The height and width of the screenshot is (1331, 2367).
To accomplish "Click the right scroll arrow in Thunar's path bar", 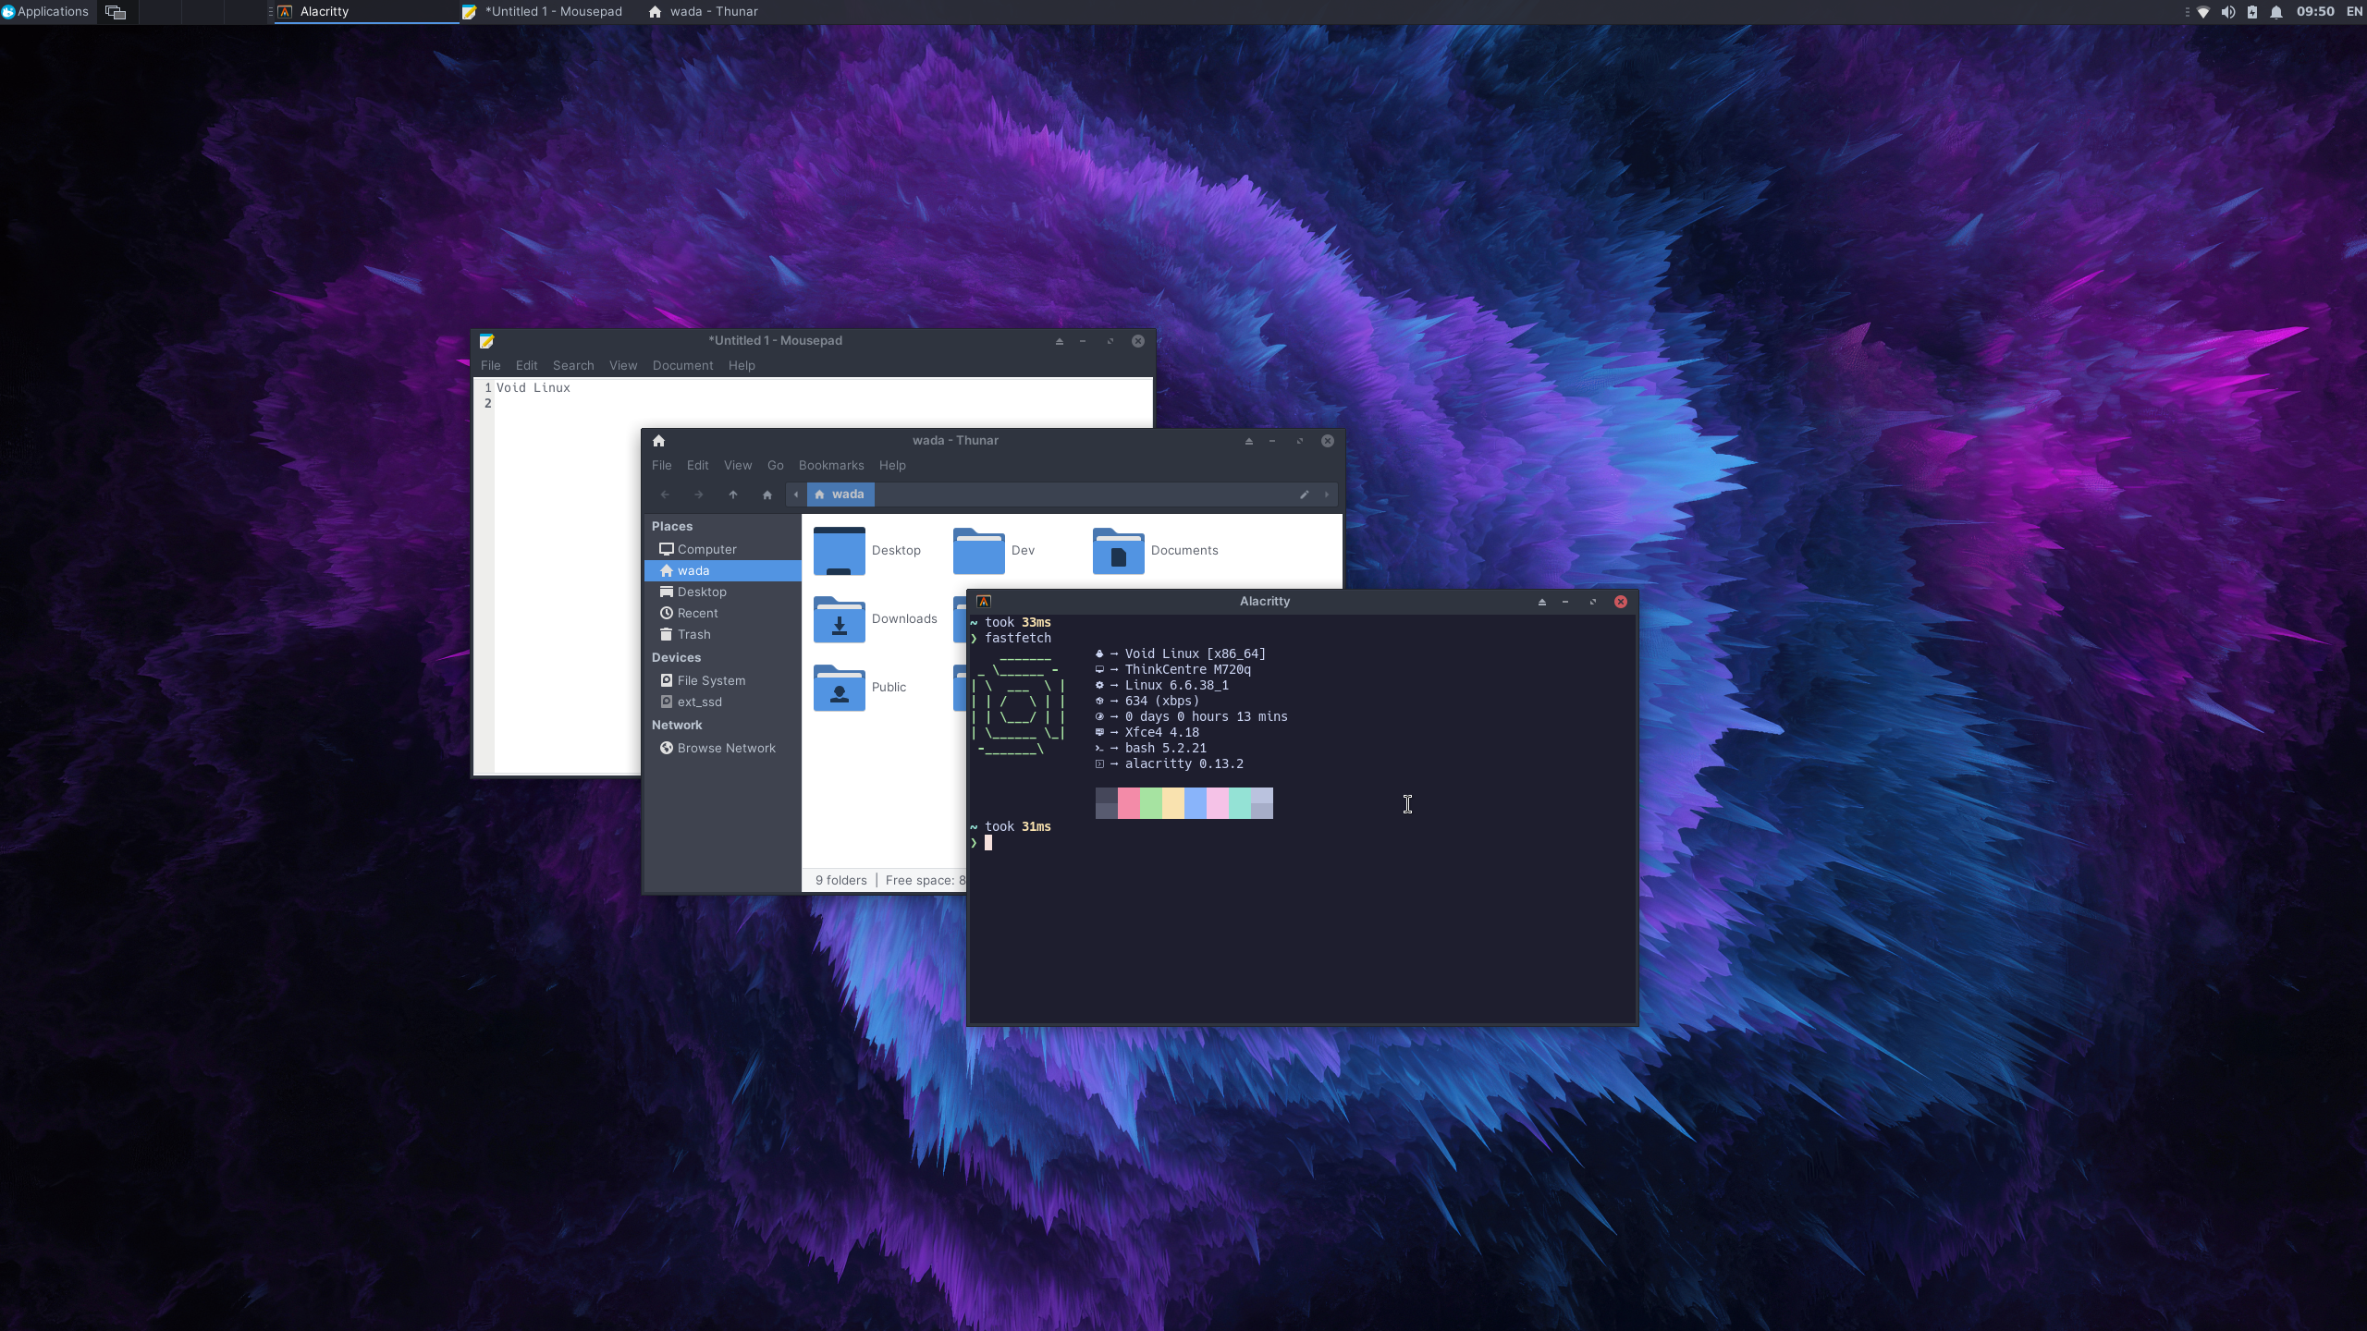I will (x=1327, y=495).
